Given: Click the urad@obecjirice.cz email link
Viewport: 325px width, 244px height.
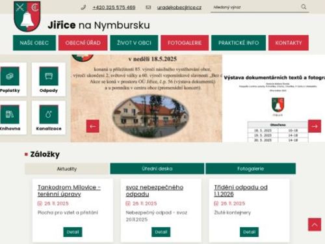Looking at the screenshot, I should coord(179,7).
